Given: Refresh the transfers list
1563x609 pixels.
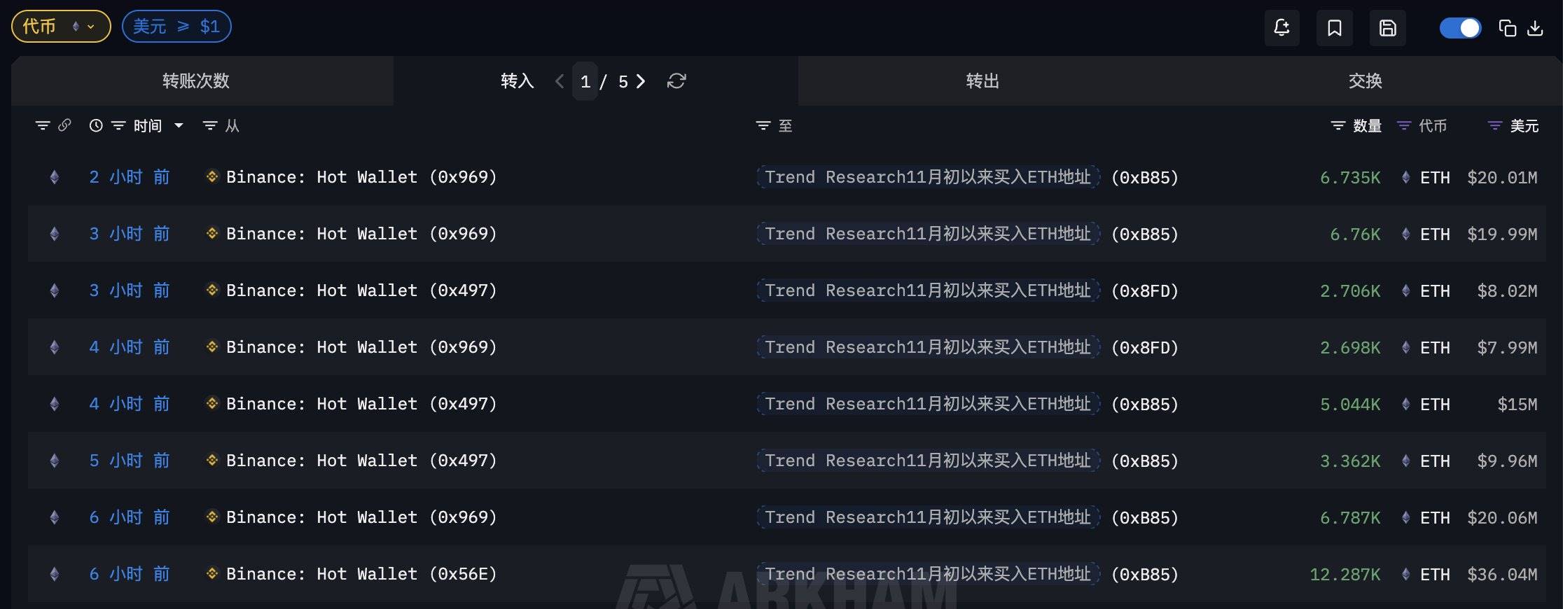Looking at the screenshot, I should click(x=676, y=81).
